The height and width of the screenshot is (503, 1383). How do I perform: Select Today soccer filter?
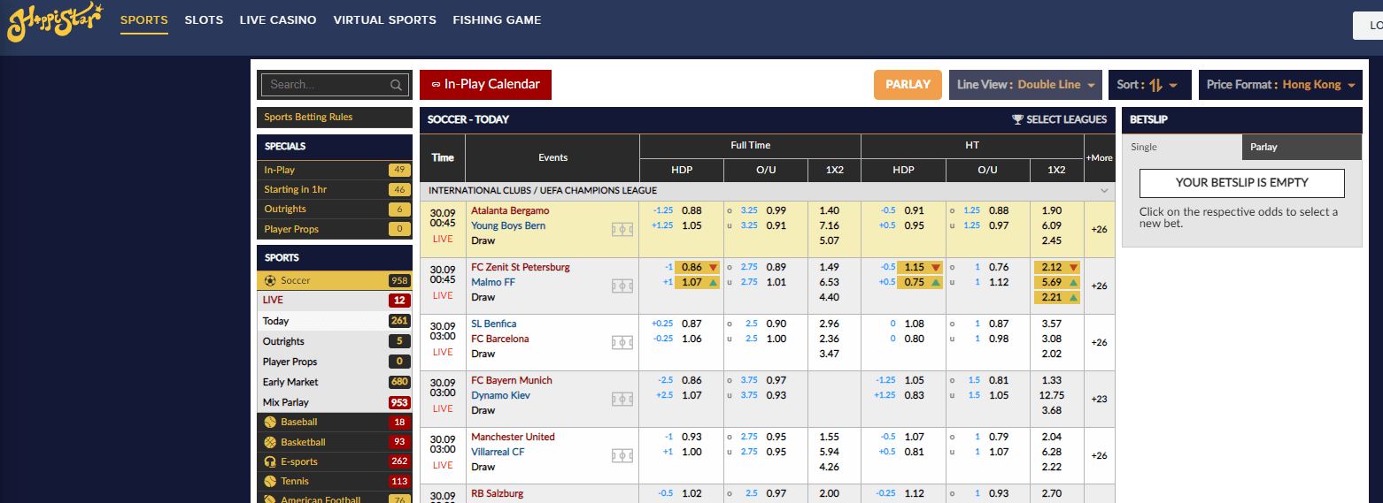pyautogui.click(x=335, y=321)
